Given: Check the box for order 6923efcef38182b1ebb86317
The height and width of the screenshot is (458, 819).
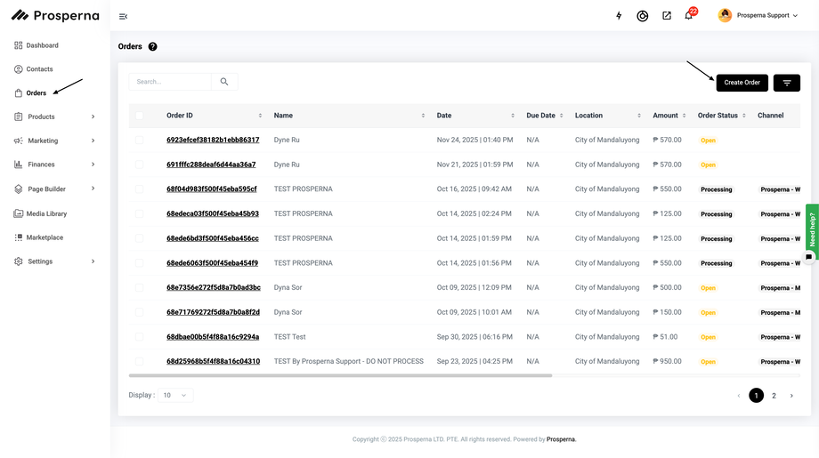Looking at the screenshot, I should pyautogui.click(x=139, y=140).
